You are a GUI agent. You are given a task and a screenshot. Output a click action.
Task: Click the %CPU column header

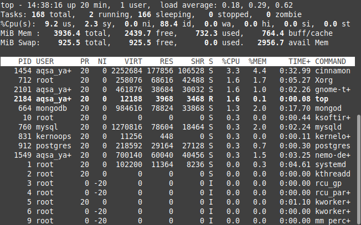(x=231, y=61)
